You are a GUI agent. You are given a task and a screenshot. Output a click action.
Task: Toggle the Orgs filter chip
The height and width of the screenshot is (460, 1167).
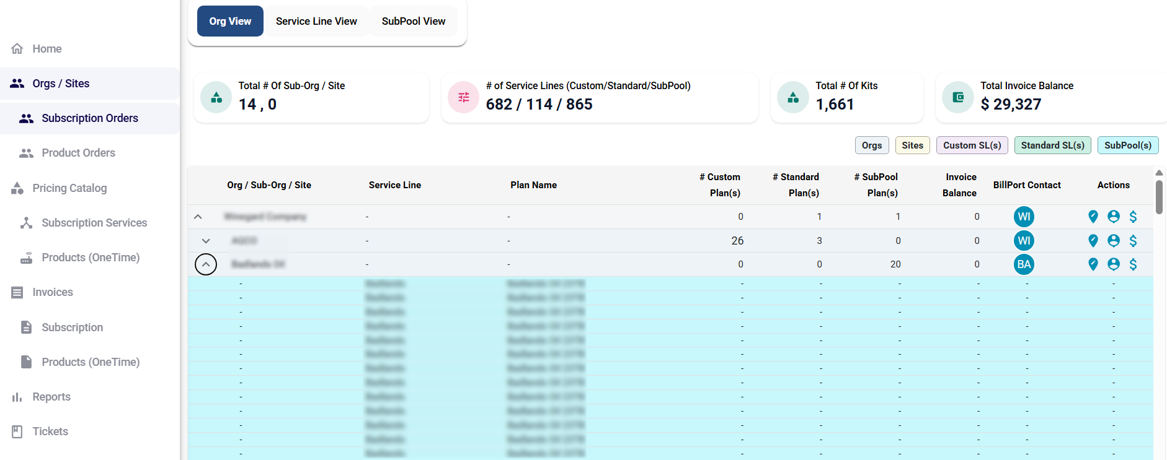(x=871, y=145)
